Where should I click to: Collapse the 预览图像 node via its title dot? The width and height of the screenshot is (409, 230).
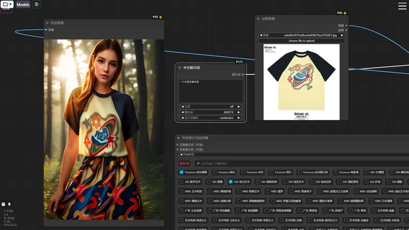[48, 23]
